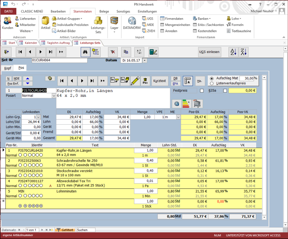288x239 pixels.
Task: Click the Kurztext button
Action: (160, 81)
